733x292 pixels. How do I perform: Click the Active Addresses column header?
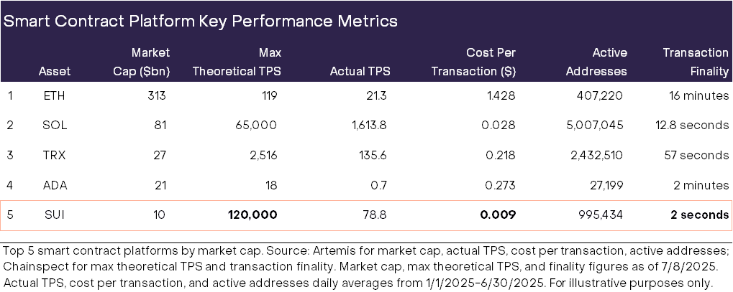(595, 62)
